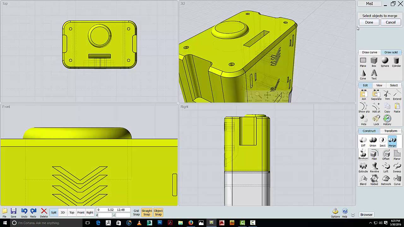Cancel the merge command

[390, 22]
